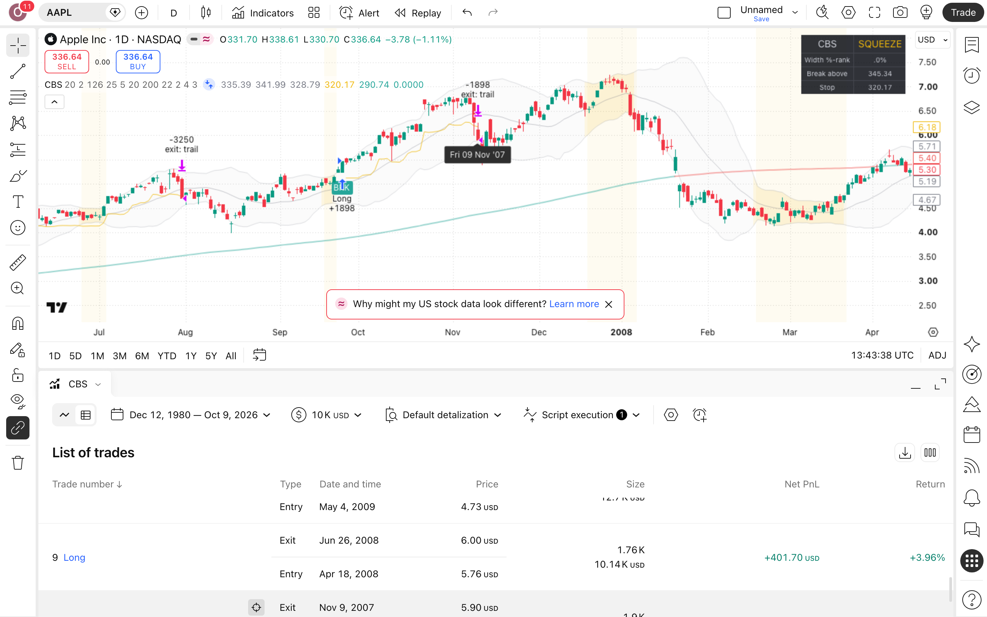Image resolution: width=987 pixels, height=617 pixels.
Task: Open the chart type candles selector
Action: coord(206,13)
